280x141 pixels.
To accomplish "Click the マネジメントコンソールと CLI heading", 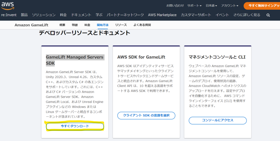I will [x=217, y=57].
